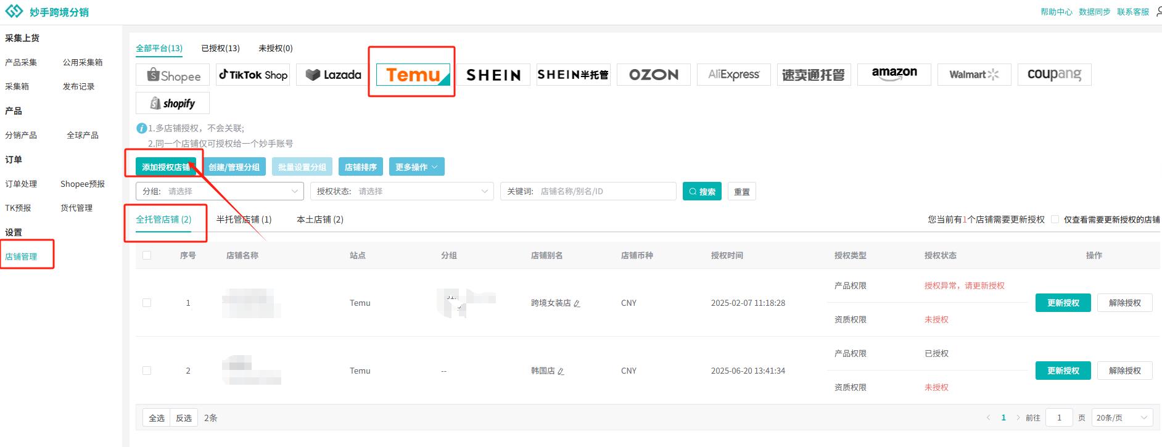
Task: Select the Walmart platform logo
Action: coord(975,75)
